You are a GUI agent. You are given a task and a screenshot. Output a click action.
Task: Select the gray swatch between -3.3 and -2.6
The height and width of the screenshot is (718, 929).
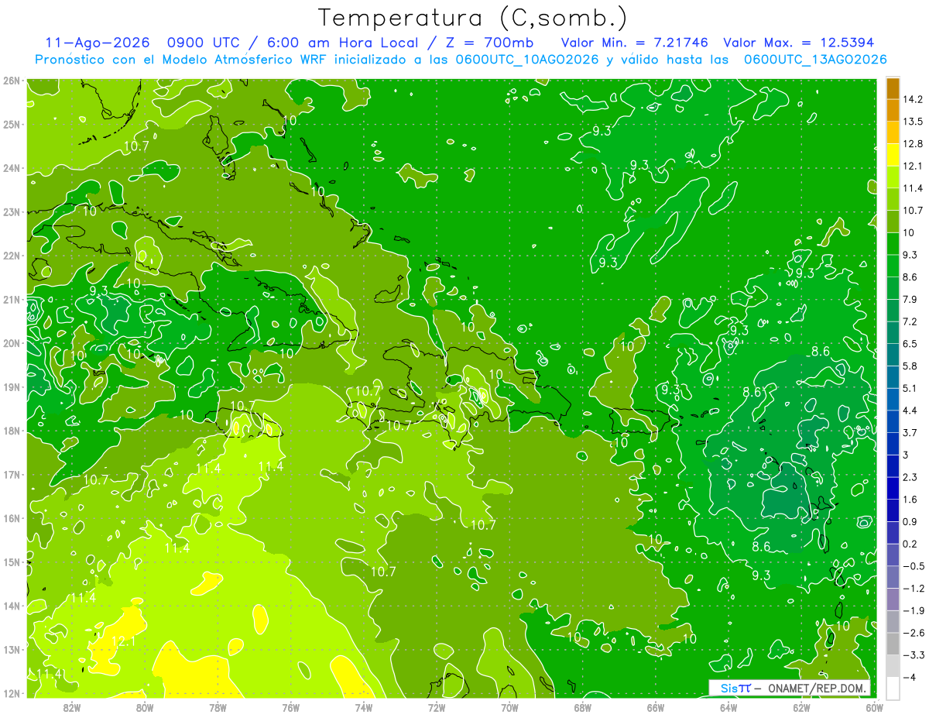point(893,643)
